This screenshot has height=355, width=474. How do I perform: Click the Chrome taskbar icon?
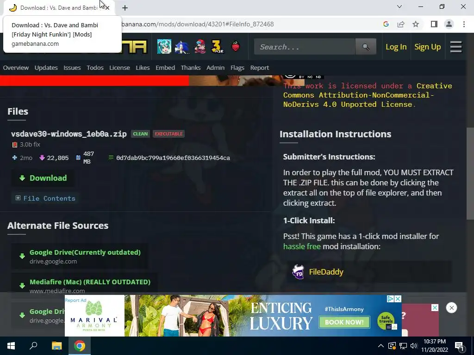(80, 346)
